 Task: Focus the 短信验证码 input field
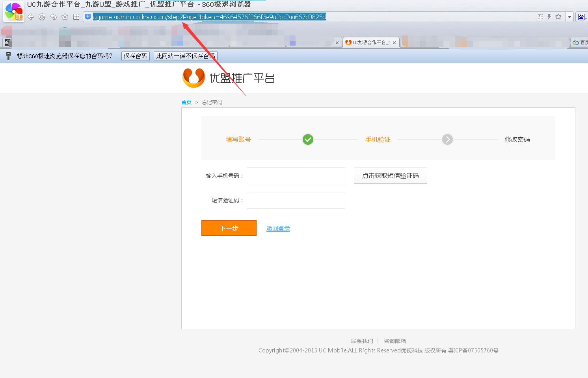(x=296, y=200)
